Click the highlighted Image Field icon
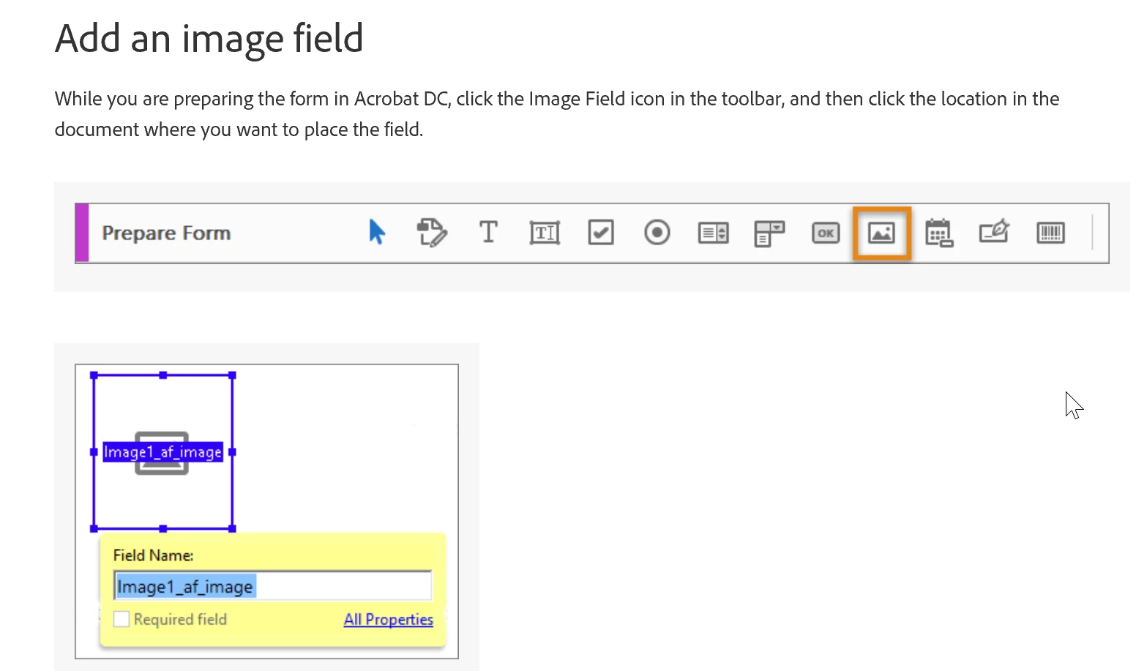Screen dimensions: 1136x671 click(x=882, y=233)
